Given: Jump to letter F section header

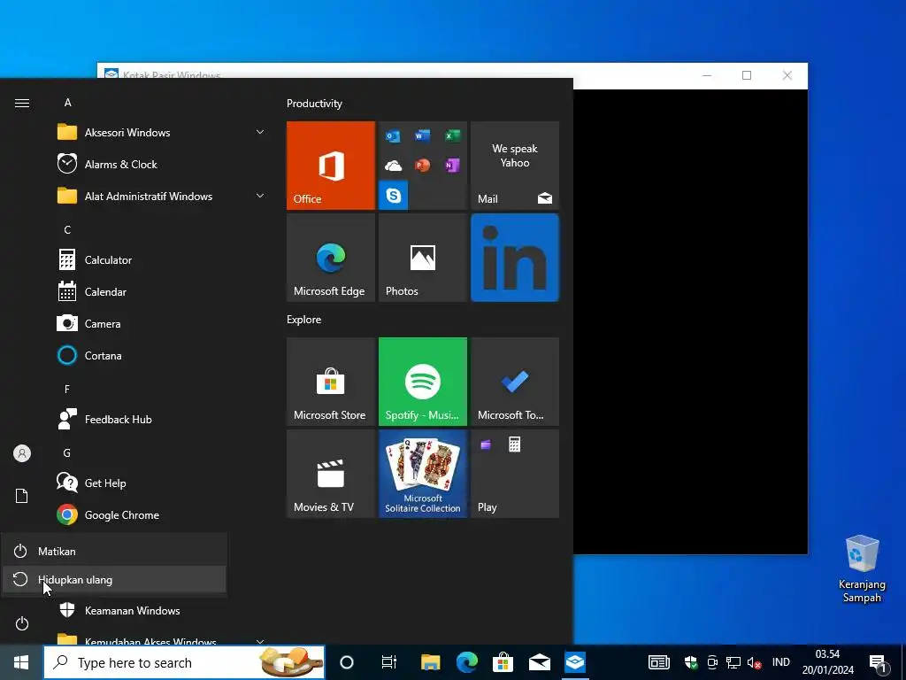Looking at the screenshot, I should pos(67,390).
